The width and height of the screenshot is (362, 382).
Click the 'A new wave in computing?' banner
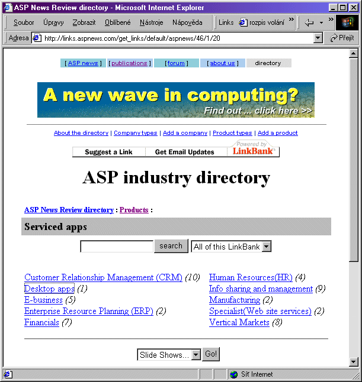[x=176, y=100]
